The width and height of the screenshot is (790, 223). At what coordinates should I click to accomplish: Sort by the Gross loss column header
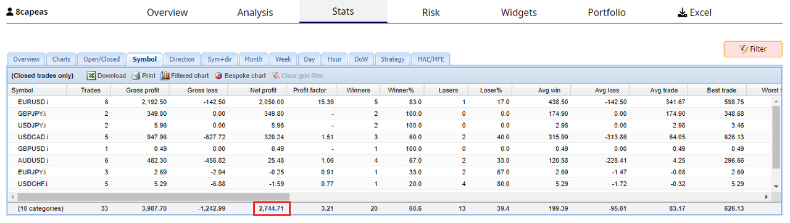pyautogui.click(x=199, y=91)
